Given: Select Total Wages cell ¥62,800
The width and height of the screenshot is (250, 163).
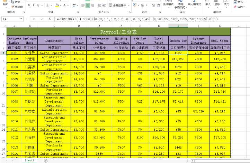Looking at the screenshot, I should click(x=159, y=59).
